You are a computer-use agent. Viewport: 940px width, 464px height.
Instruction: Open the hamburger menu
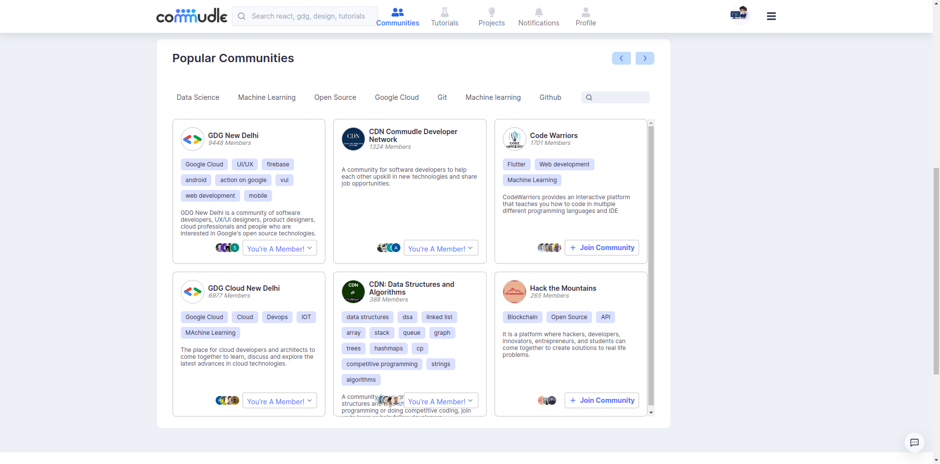(x=771, y=16)
